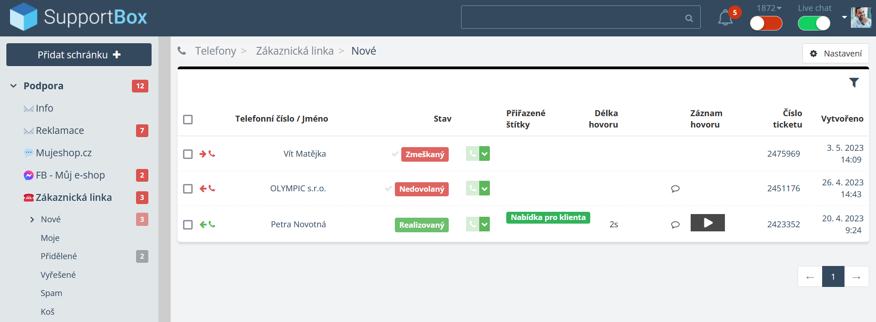Viewport: 876px width, 322px height.
Task: Click the Stav column header
Action: pyautogui.click(x=442, y=118)
